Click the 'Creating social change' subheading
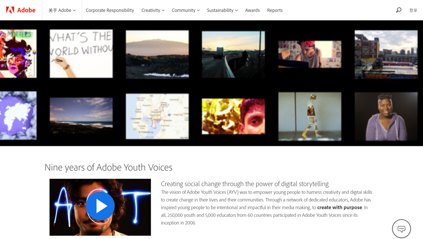This screenshot has height=239, width=423. tap(245, 184)
